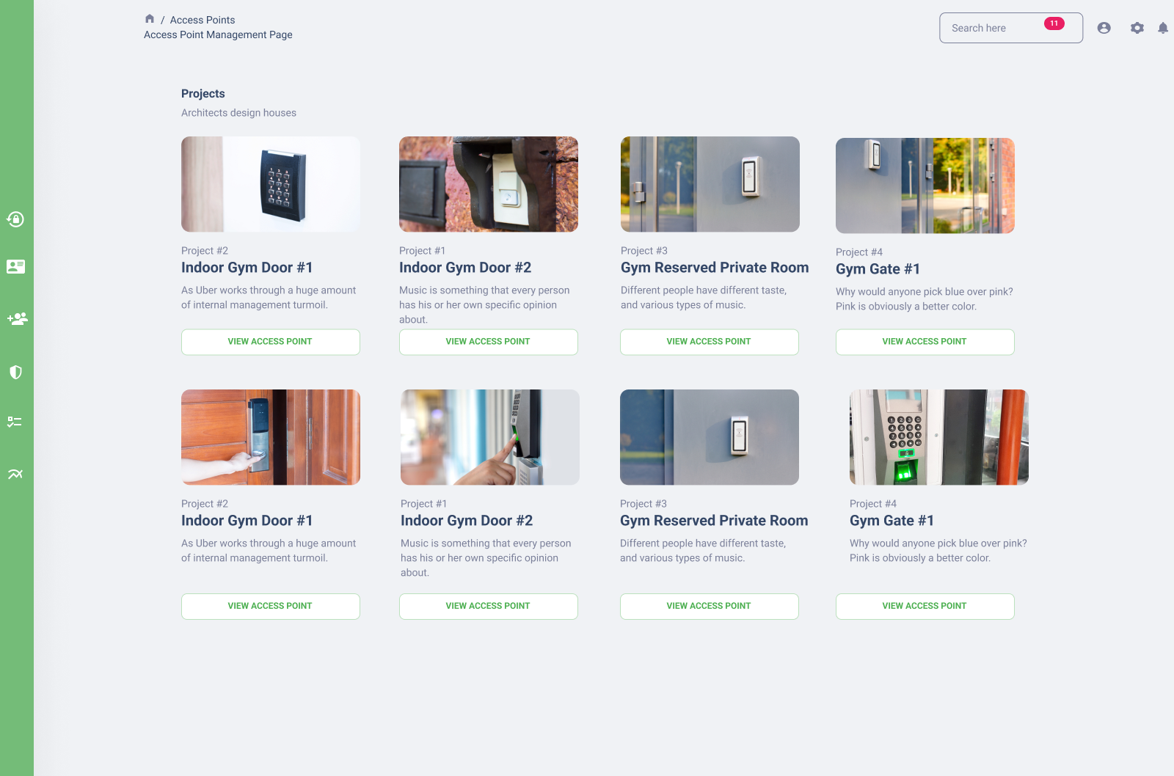1174x776 pixels.
Task: View access point for top Indoor Gym Door #1
Action: (271, 342)
